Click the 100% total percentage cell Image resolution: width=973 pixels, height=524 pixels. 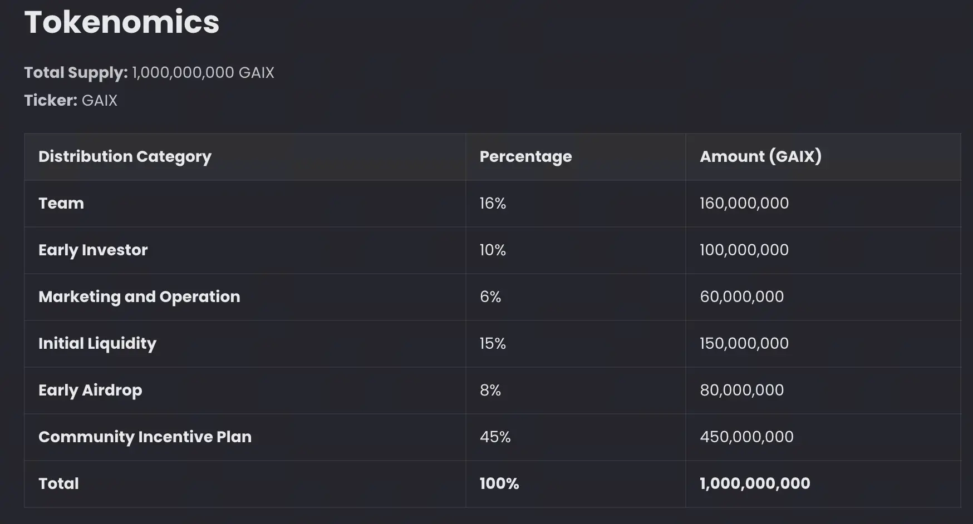pyautogui.click(x=499, y=484)
